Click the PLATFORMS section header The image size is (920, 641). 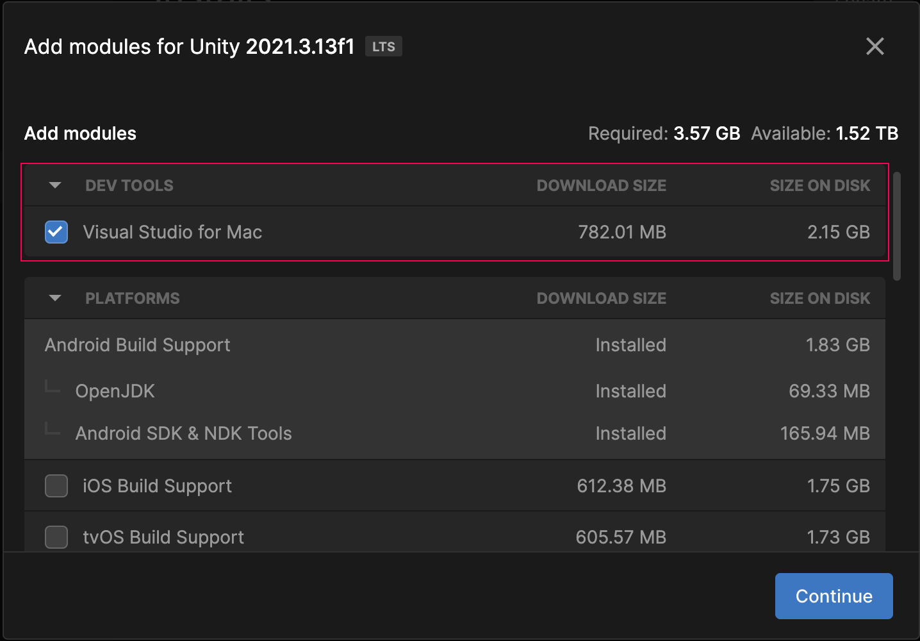pos(133,298)
